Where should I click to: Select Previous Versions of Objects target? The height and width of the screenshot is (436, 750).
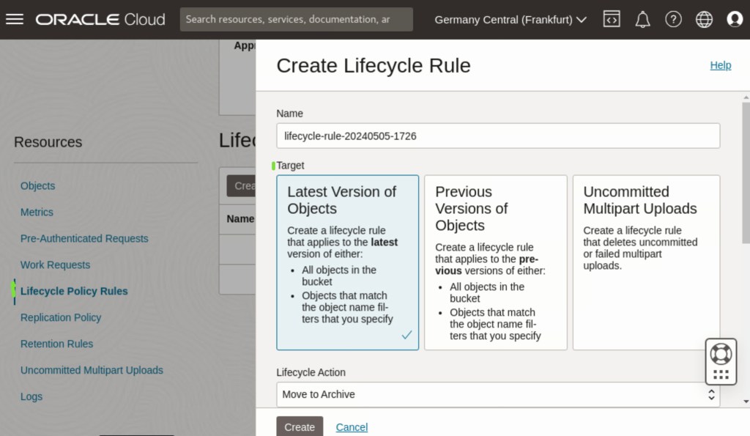[x=495, y=262]
